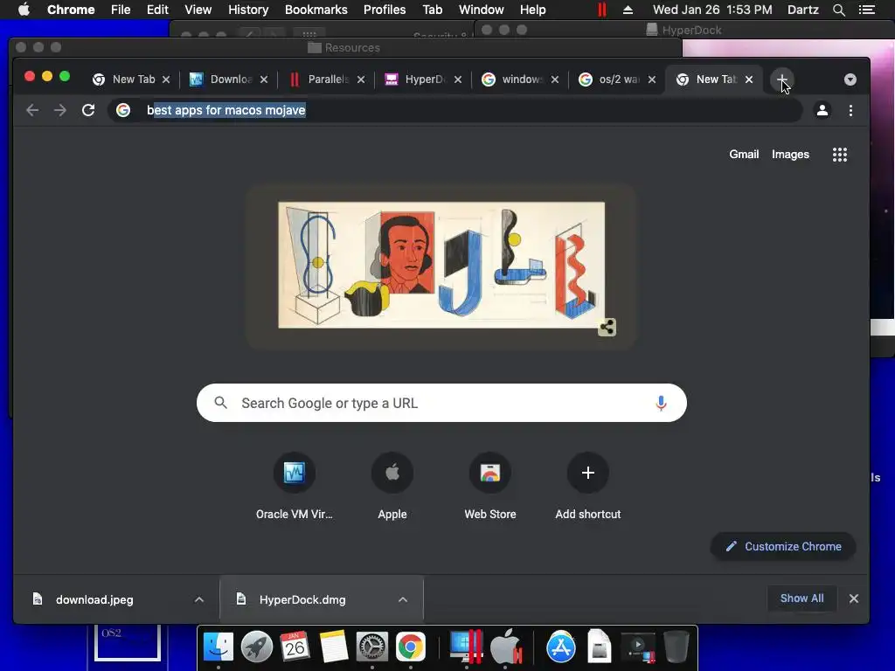Open the View menu
Image resolution: width=895 pixels, height=671 pixels.
click(198, 10)
